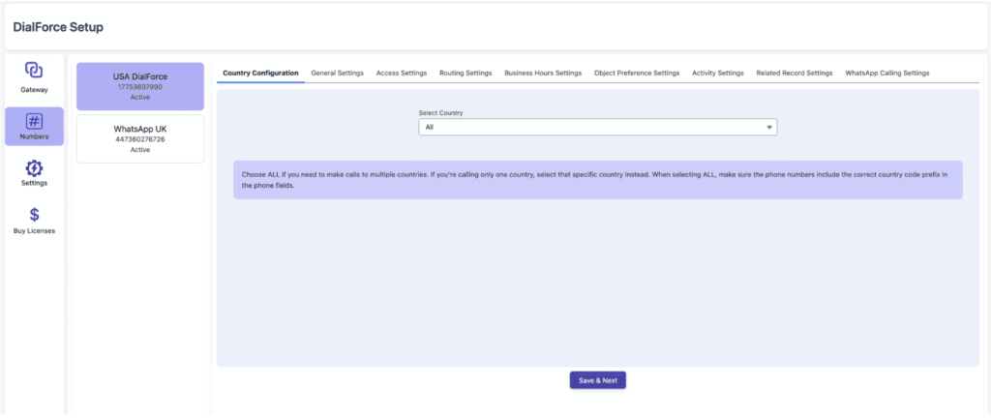This screenshot has height=420, width=991.
Task: Switch to the Country Configuration tab
Action: [x=260, y=73]
